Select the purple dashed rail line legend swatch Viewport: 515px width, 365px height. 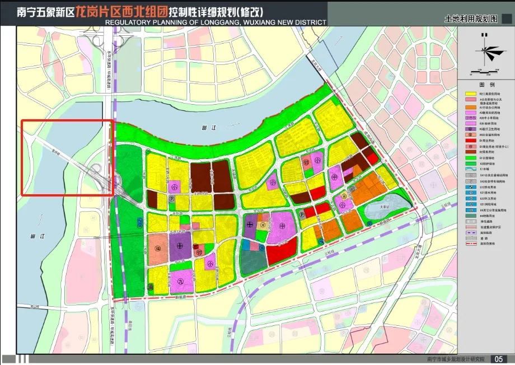click(471, 232)
